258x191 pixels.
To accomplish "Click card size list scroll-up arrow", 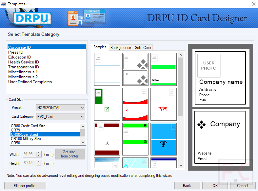I will click(83, 127).
